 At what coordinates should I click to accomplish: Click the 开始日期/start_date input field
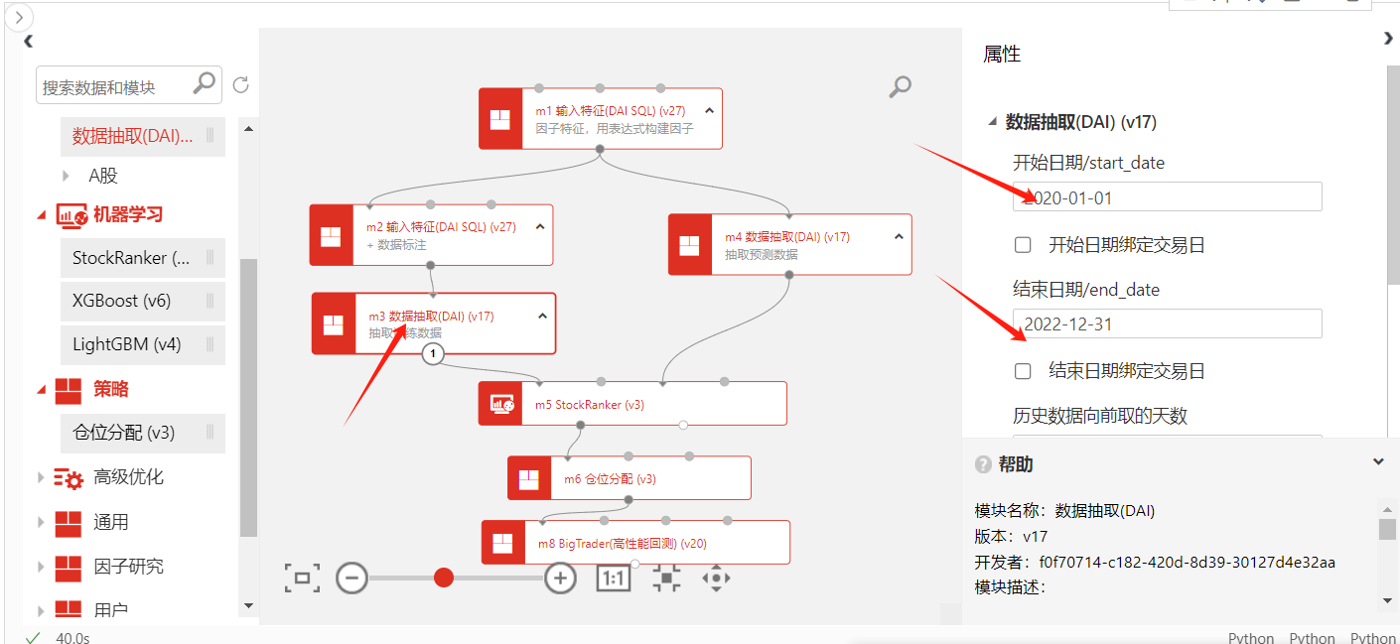pos(1167,197)
